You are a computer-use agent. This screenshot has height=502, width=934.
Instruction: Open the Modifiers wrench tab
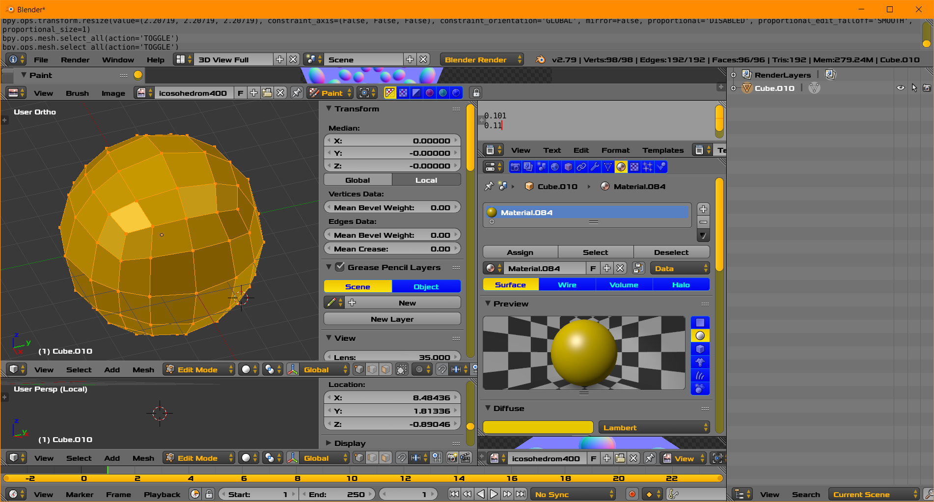click(595, 167)
